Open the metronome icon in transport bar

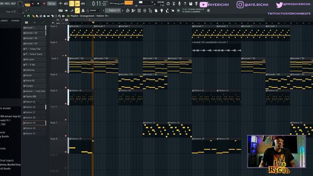tap(61, 3)
